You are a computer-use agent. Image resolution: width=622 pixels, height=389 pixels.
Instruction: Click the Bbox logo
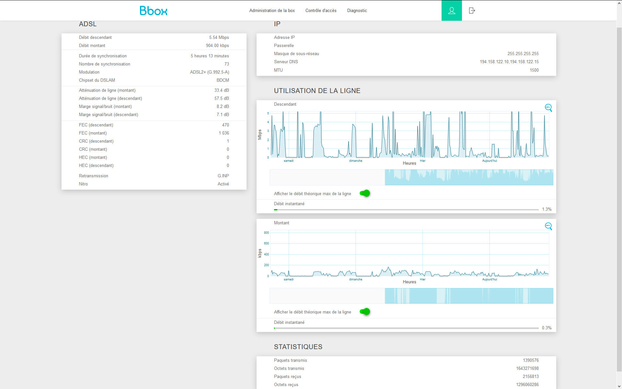point(154,11)
